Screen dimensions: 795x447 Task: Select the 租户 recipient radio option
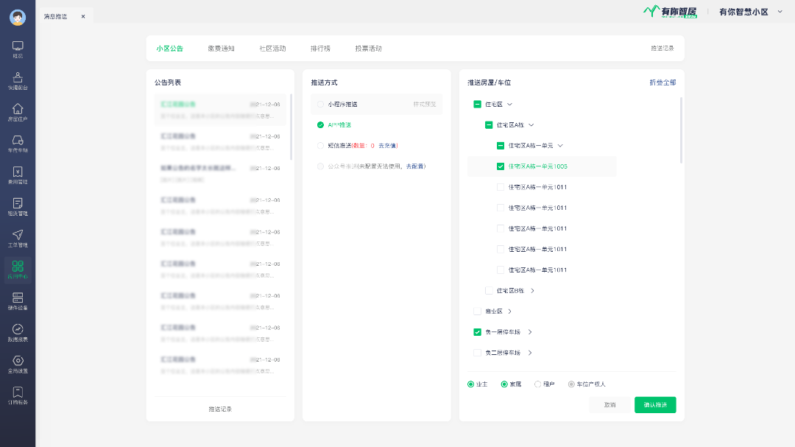point(537,384)
